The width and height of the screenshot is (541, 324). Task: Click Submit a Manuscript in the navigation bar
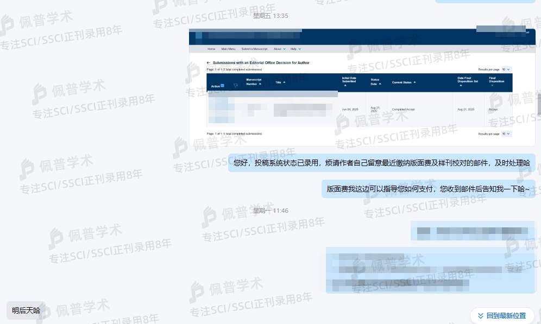[254, 49]
